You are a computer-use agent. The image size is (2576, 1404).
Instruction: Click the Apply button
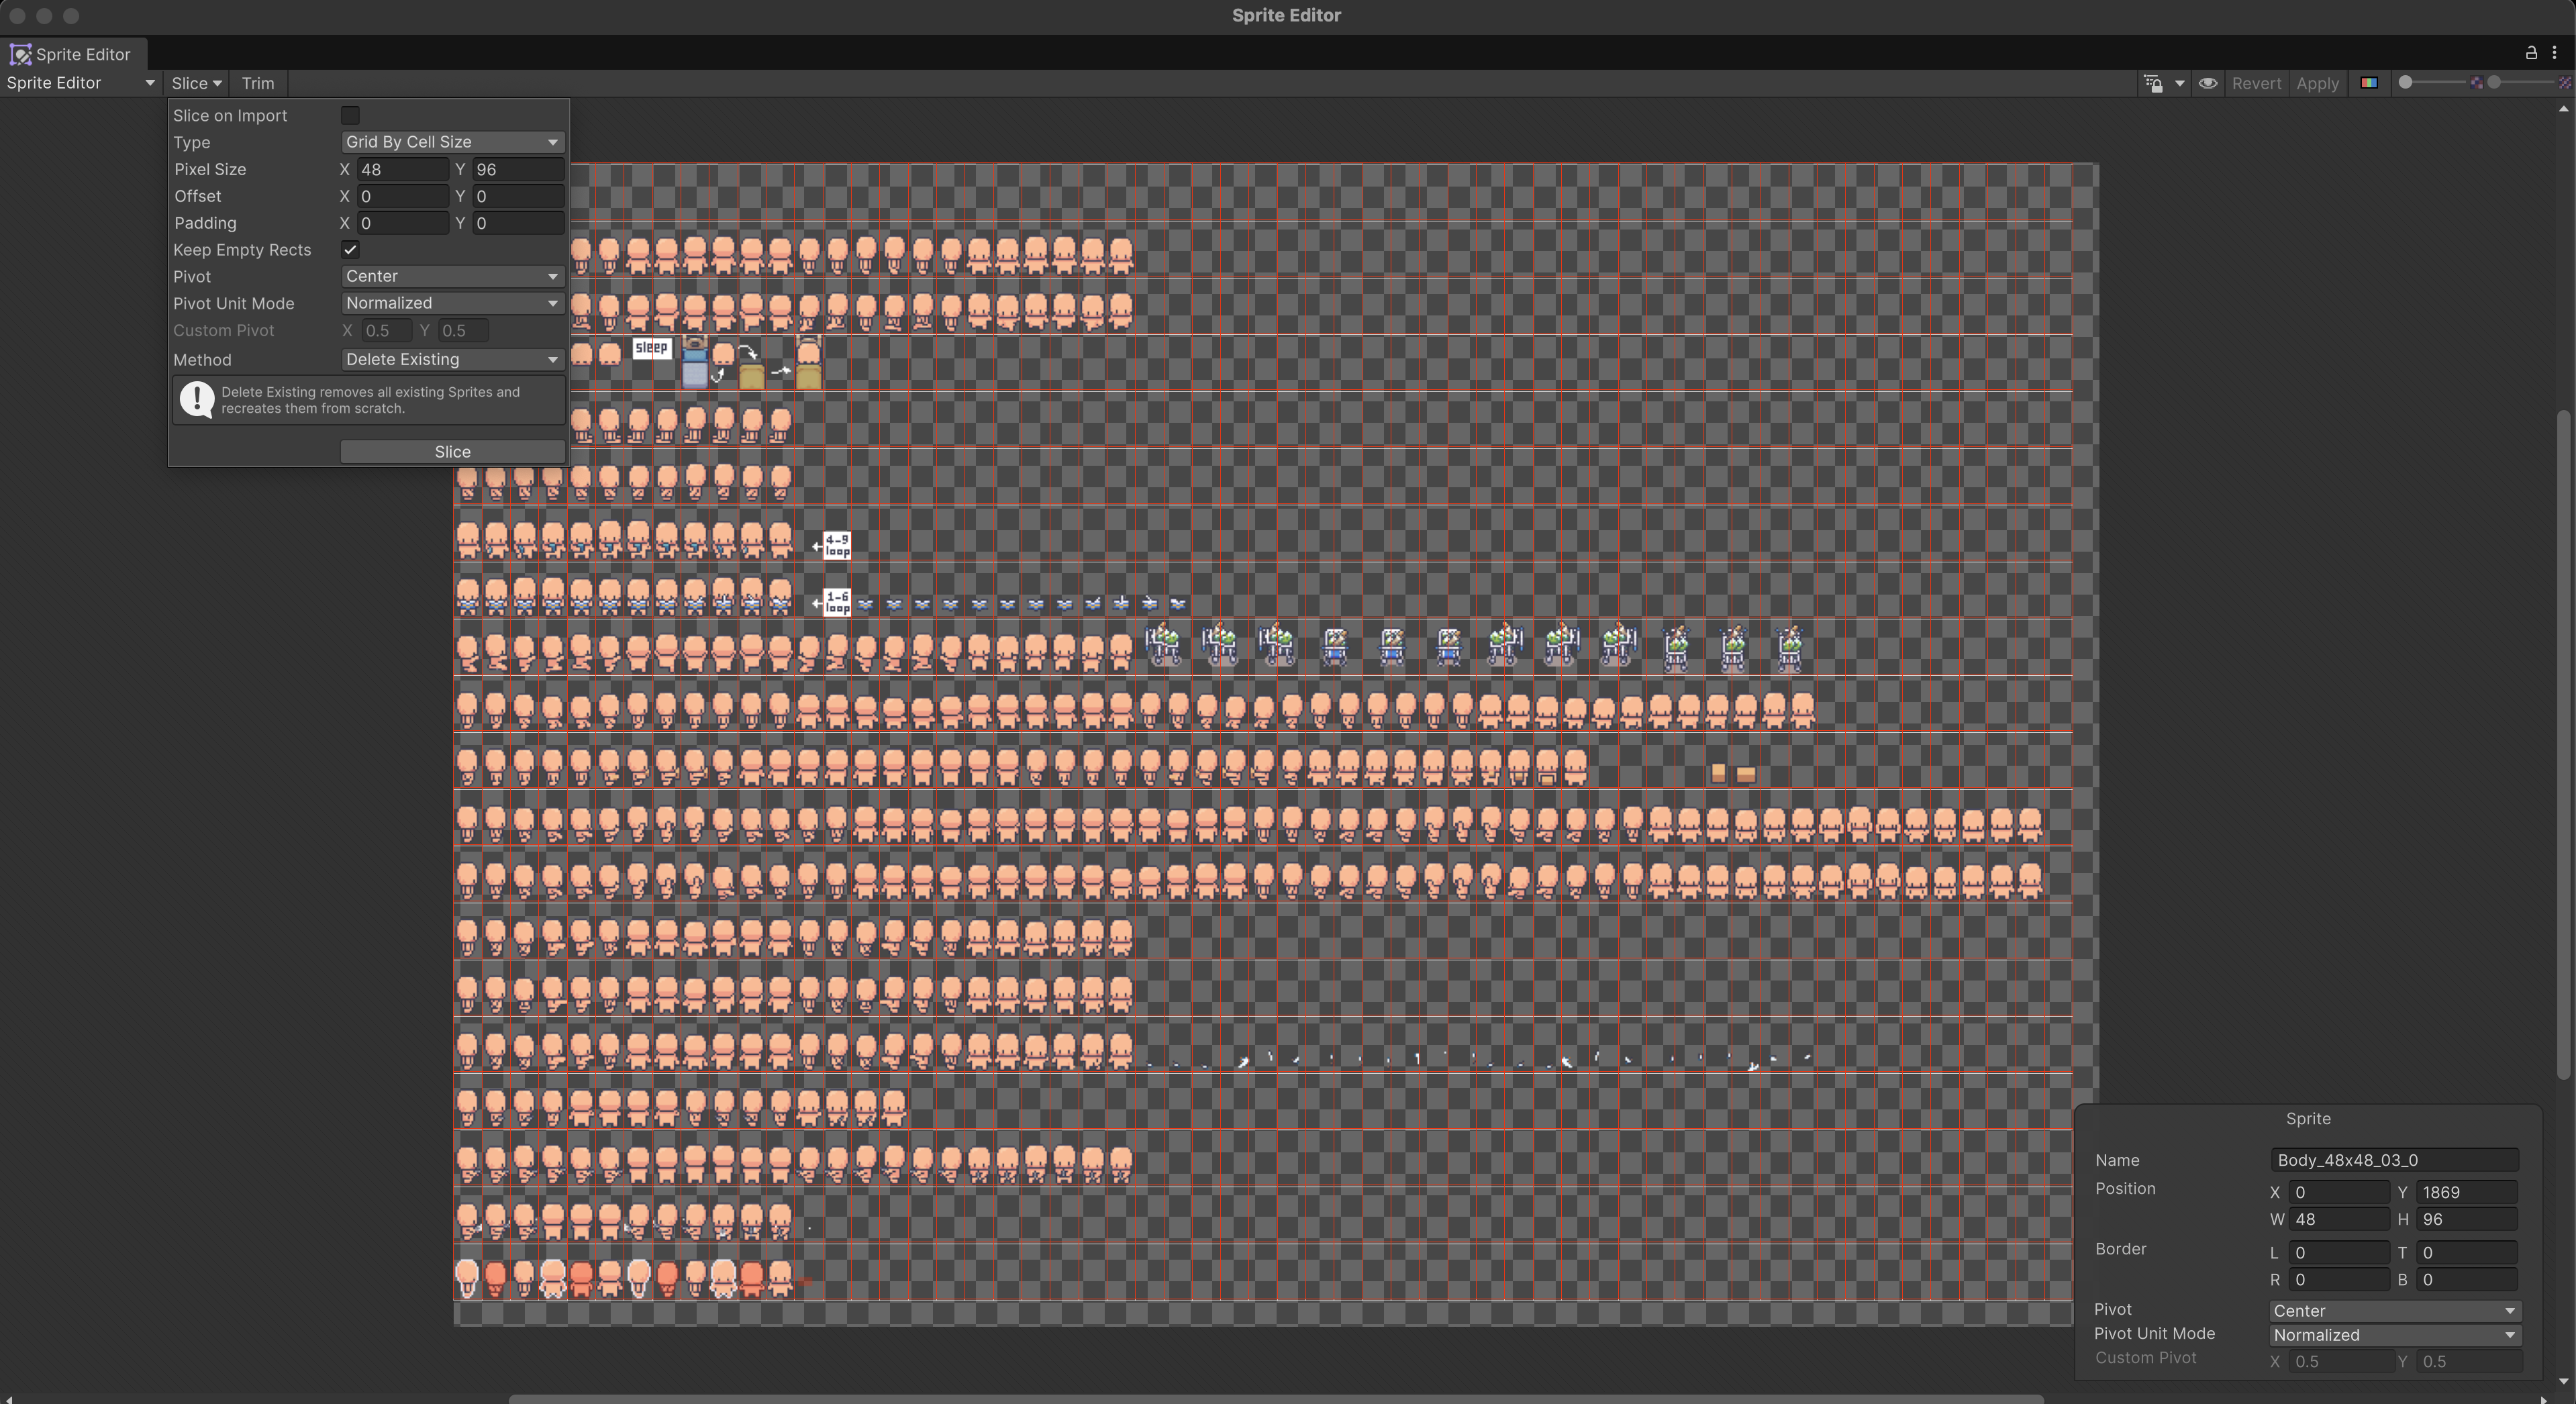coord(2317,83)
